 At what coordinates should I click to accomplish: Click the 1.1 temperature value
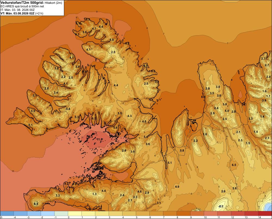[268, 96]
